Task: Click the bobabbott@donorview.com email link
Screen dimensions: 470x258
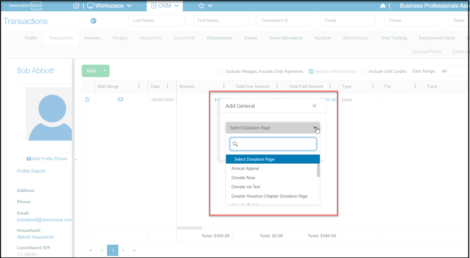Action: [44, 220]
